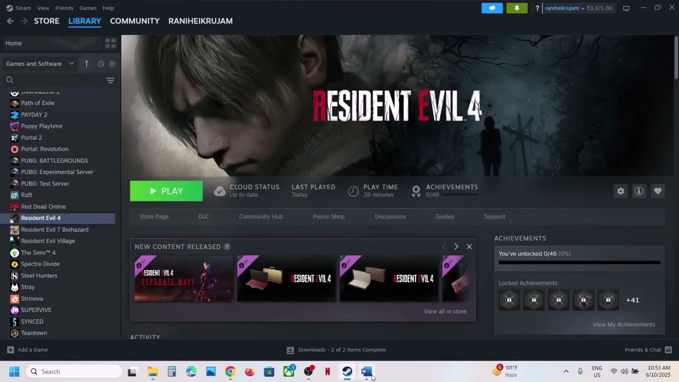Click Add a Game plus icon
Image resolution: width=679 pixels, height=382 pixels.
point(10,350)
